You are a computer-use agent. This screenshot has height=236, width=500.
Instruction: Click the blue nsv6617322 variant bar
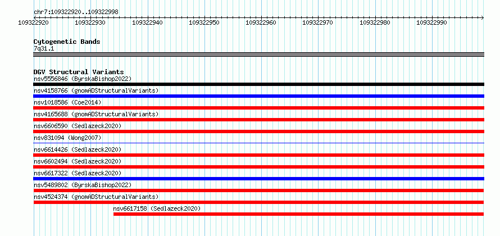coord(258,179)
